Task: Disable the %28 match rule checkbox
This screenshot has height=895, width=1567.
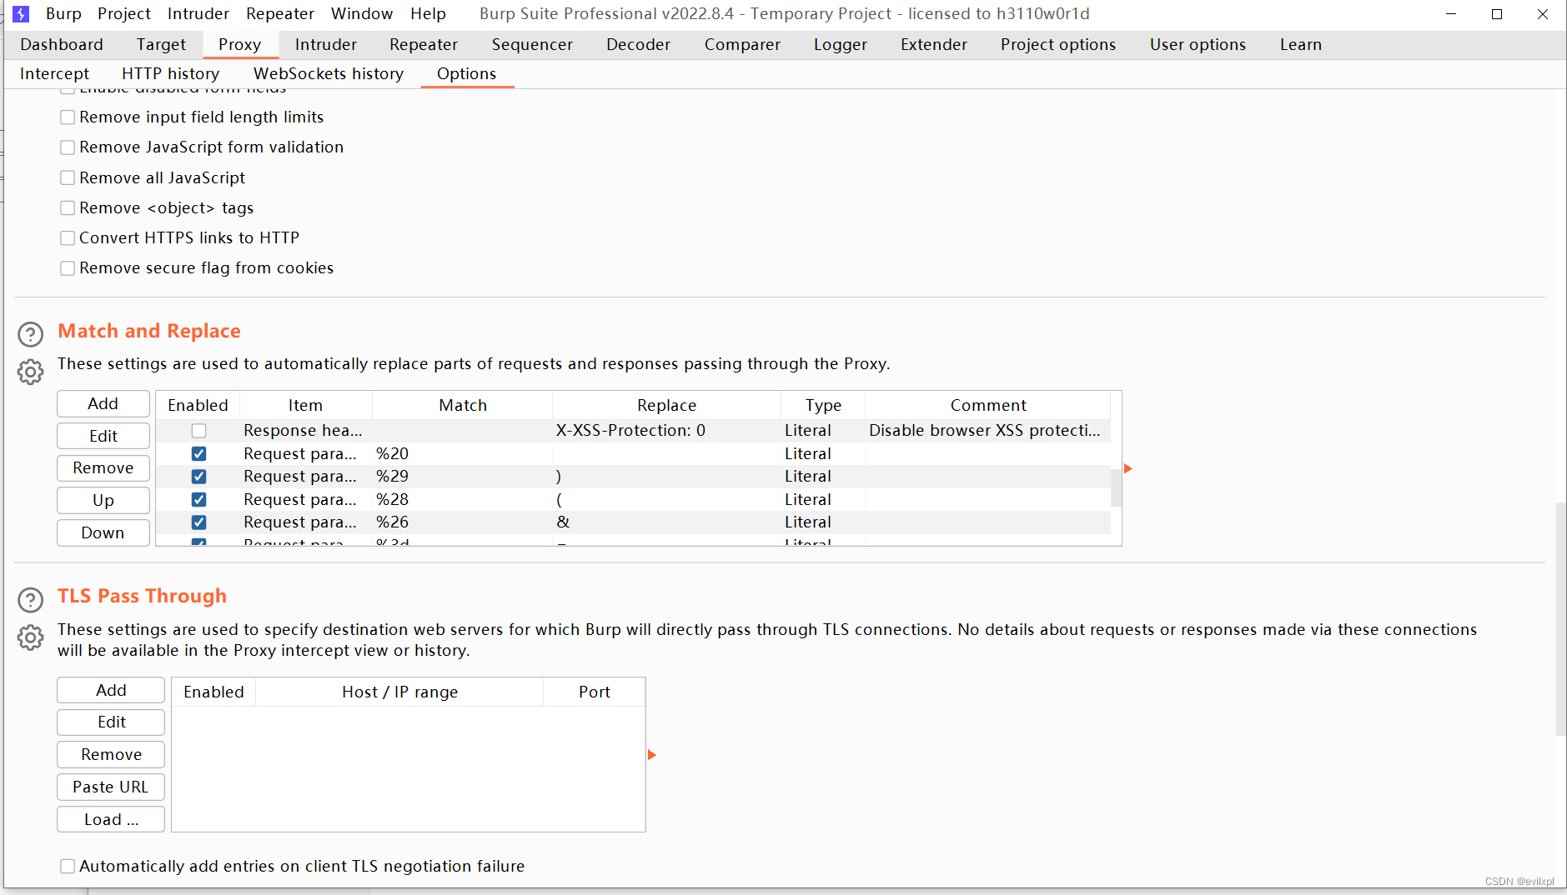Action: [x=198, y=499]
